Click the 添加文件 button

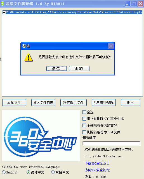(14, 103)
